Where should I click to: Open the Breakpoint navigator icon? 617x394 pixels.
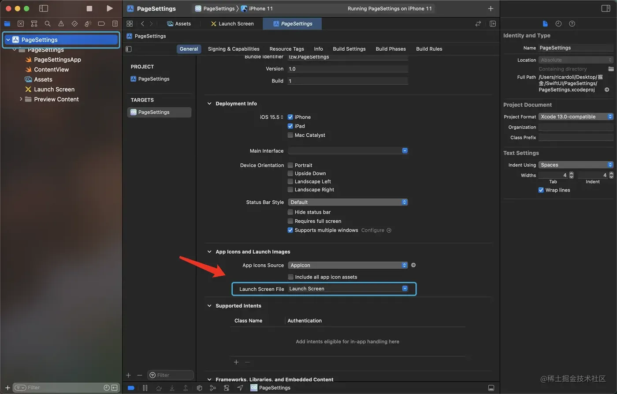(x=101, y=24)
